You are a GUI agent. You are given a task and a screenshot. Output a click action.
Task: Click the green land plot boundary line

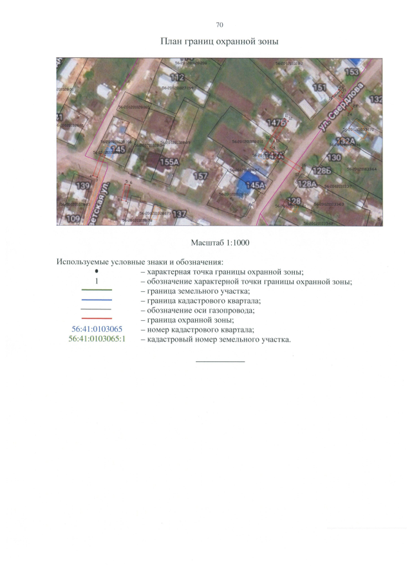97,291
